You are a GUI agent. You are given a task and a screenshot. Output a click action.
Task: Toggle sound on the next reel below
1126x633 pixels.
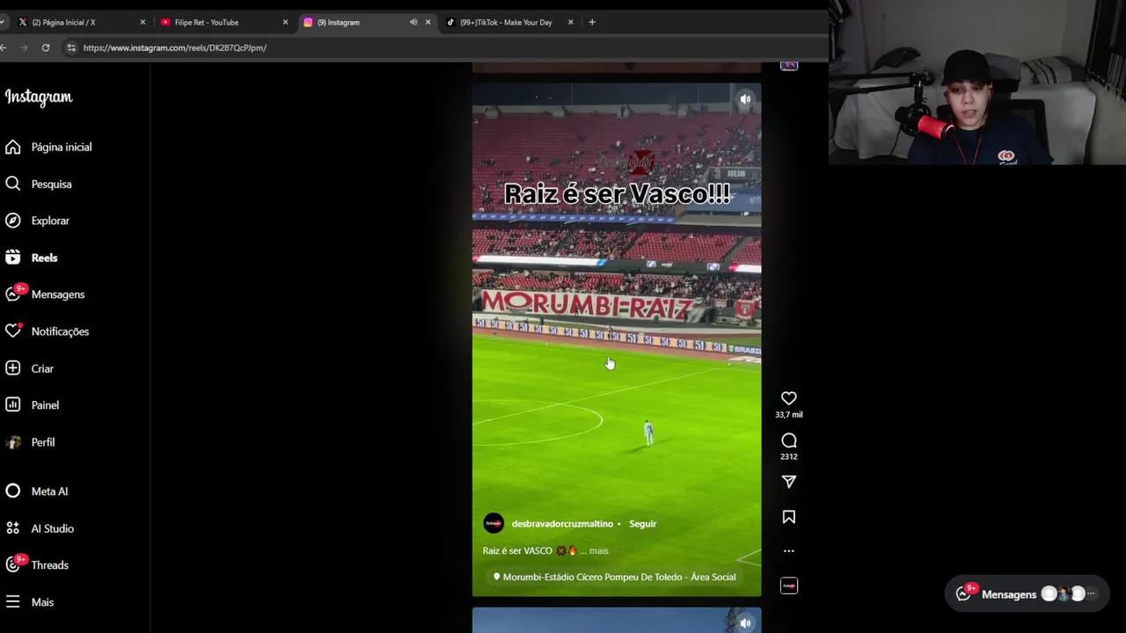745,622
